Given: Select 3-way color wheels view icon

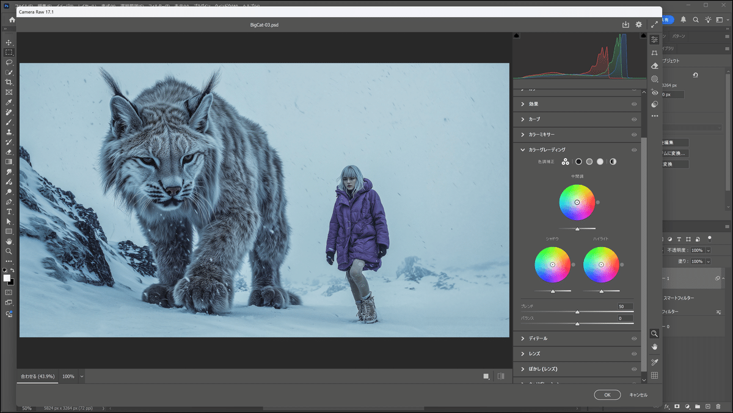Looking at the screenshot, I should (566, 162).
